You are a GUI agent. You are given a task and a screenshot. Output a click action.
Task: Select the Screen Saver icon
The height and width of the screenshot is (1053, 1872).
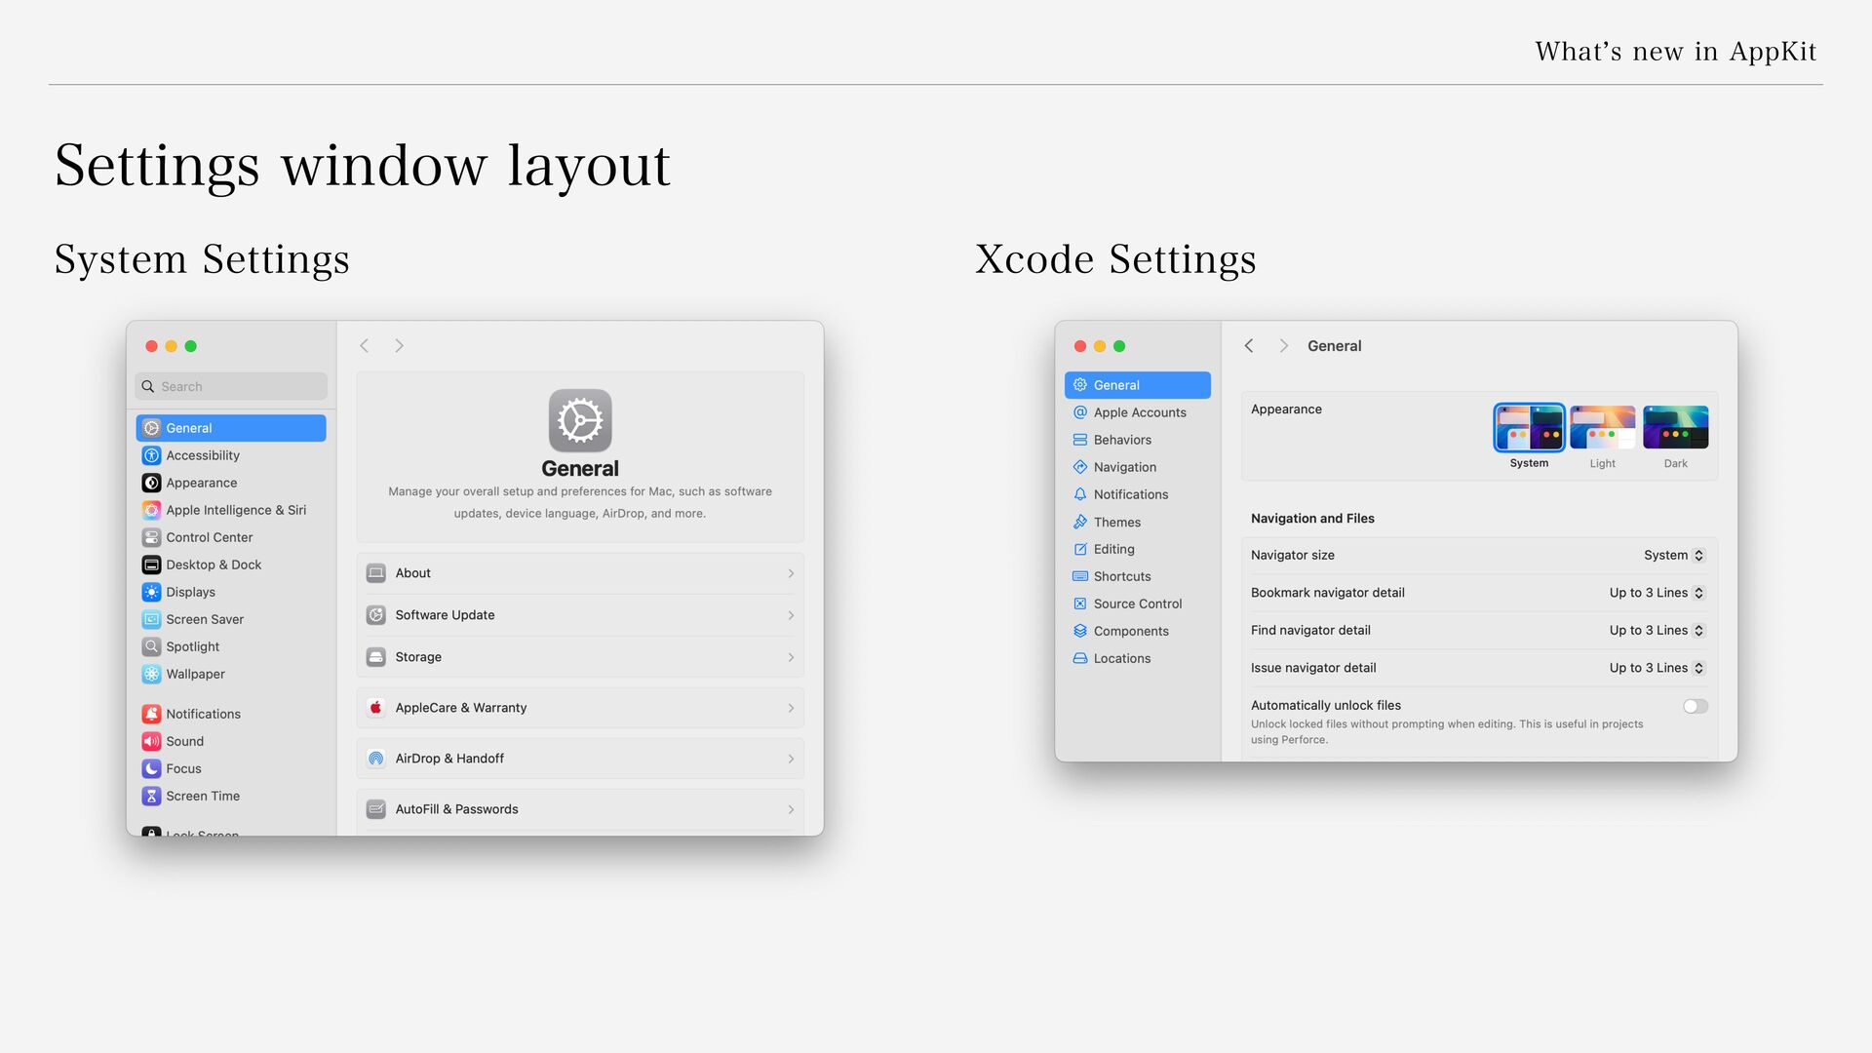click(151, 619)
